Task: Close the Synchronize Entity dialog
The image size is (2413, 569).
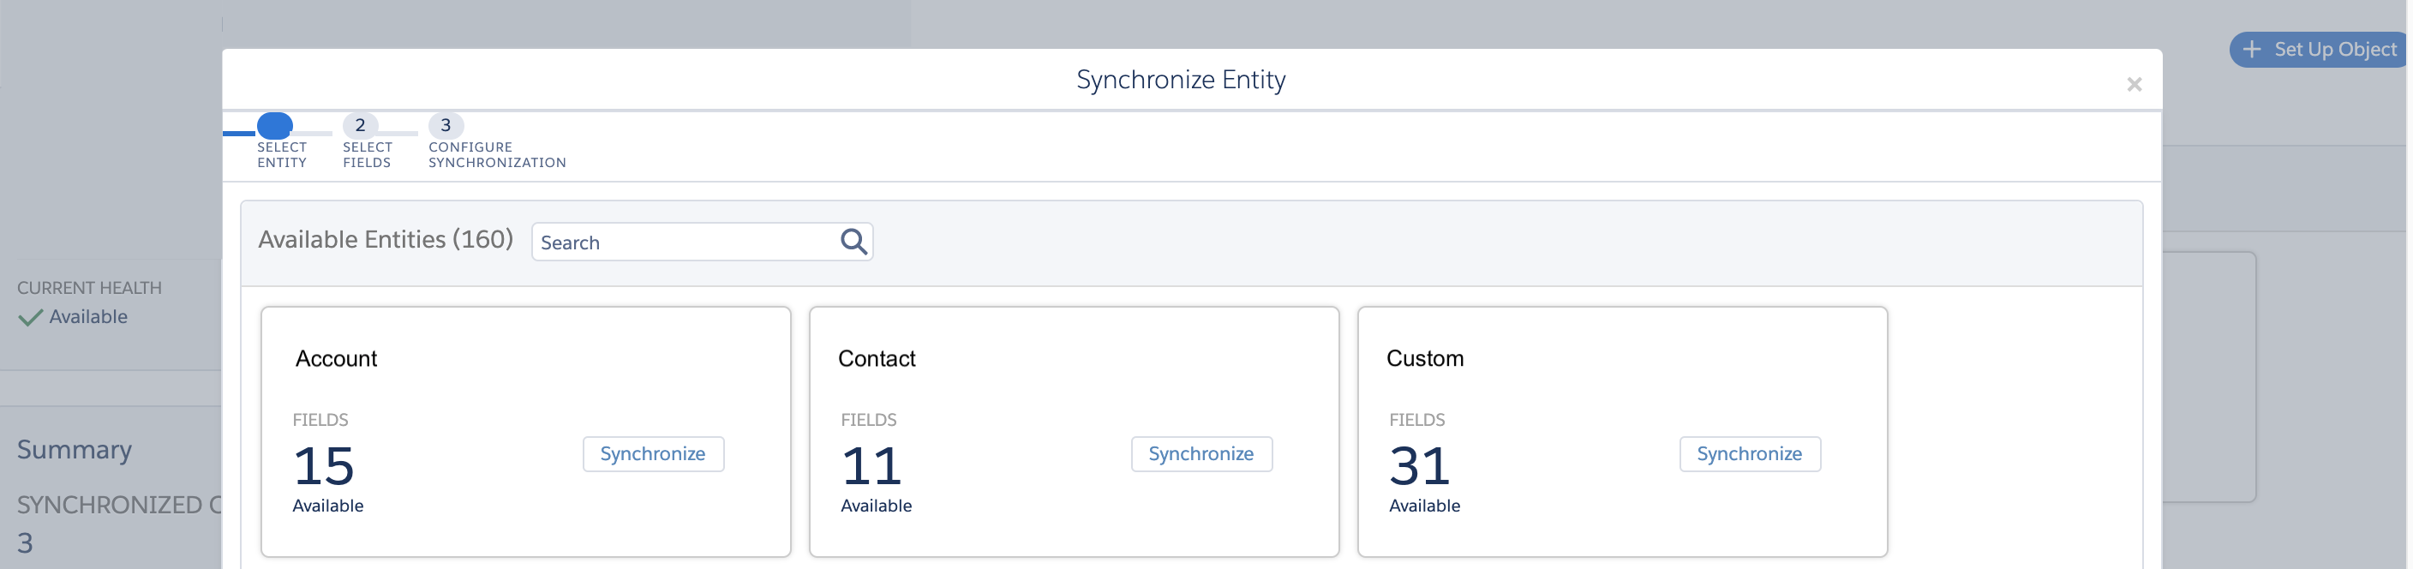Action: 2134,84
